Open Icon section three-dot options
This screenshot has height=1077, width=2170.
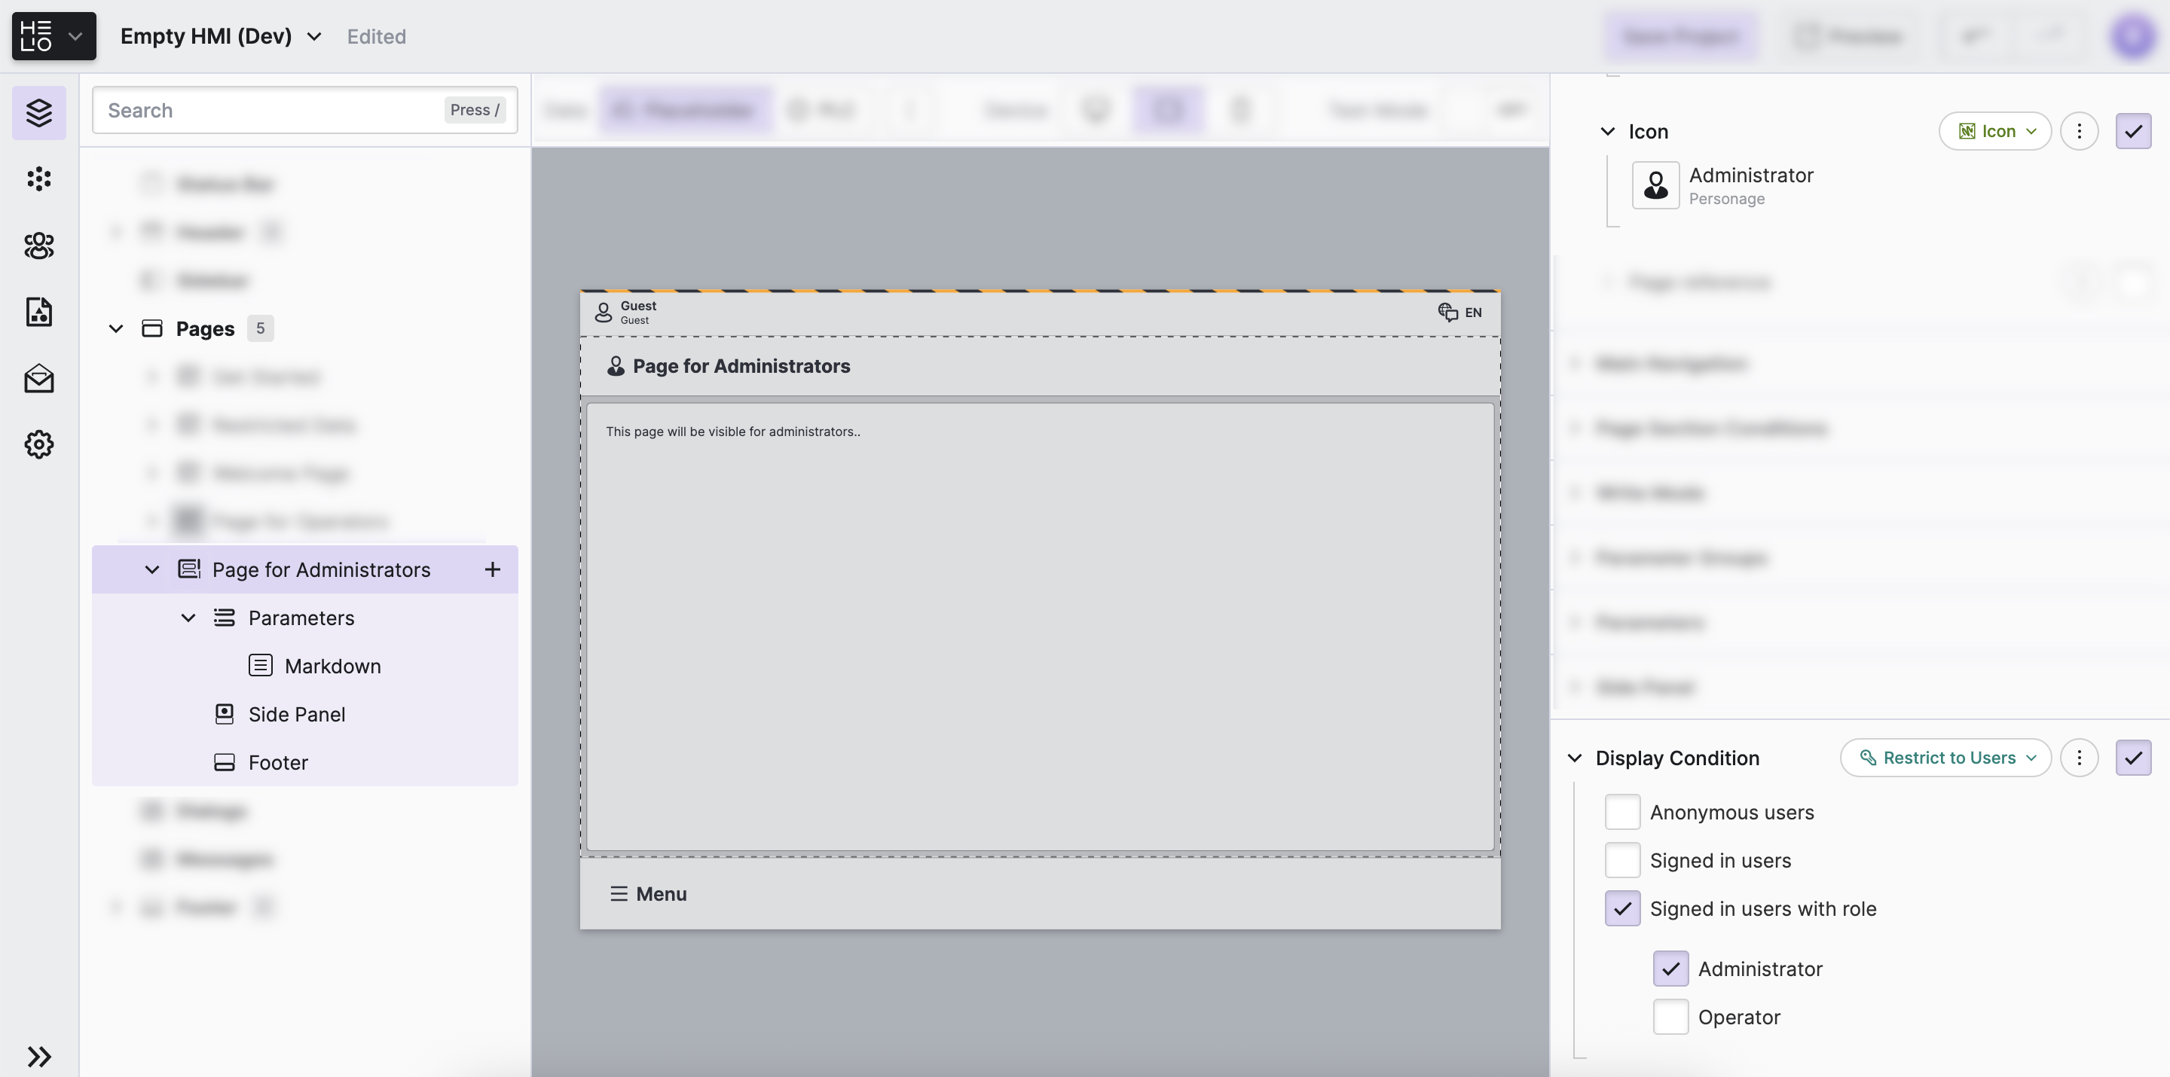2078,130
